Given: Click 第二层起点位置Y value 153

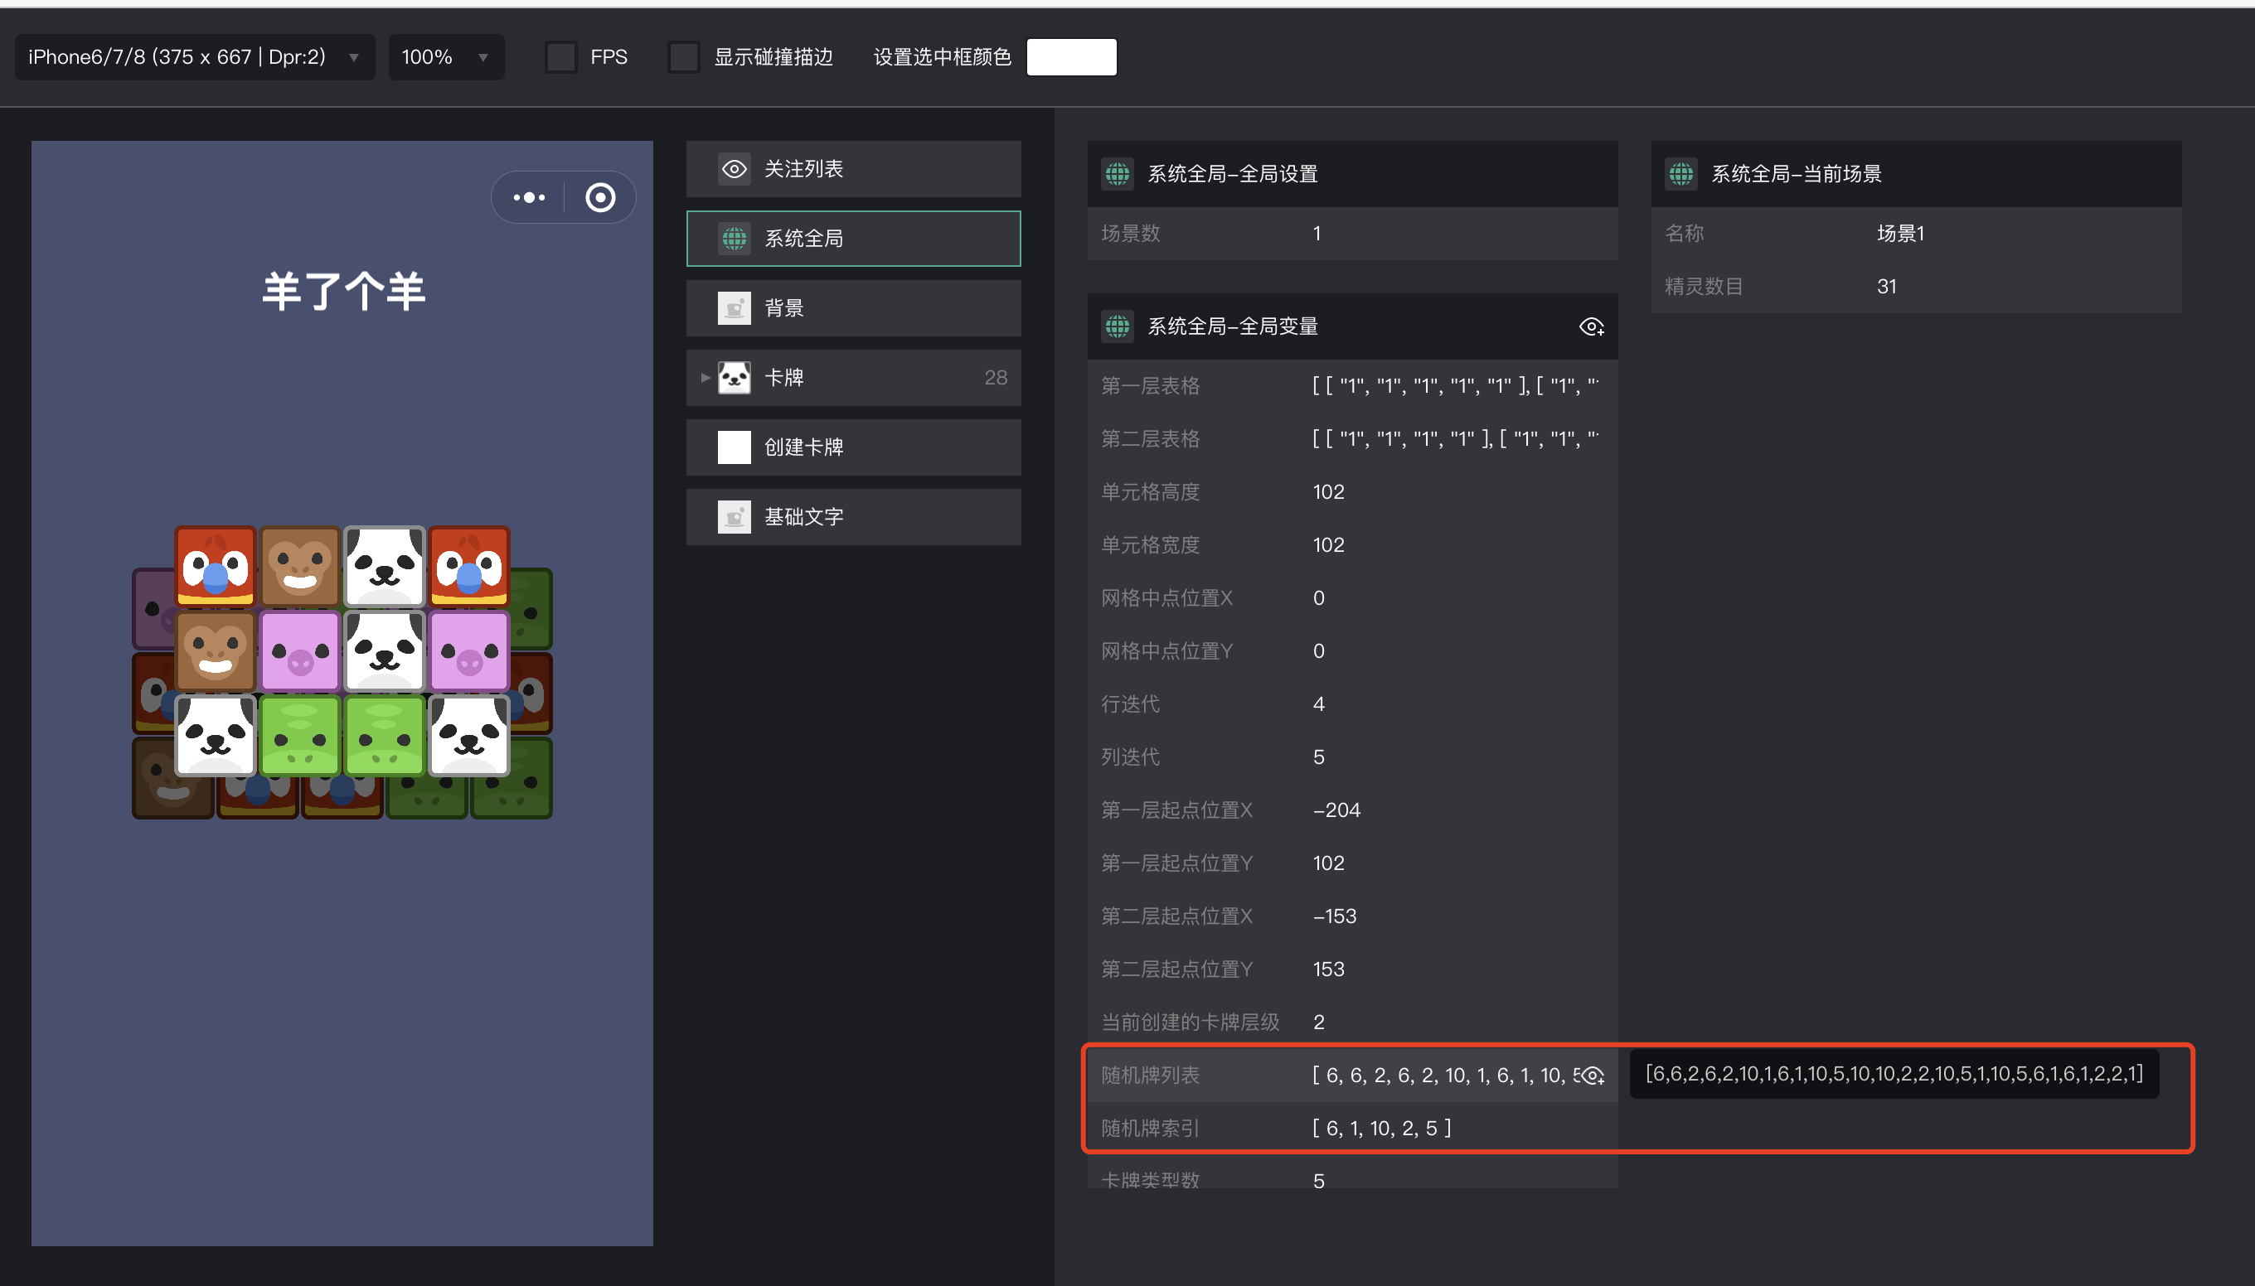Looking at the screenshot, I should click(x=1328, y=969).
